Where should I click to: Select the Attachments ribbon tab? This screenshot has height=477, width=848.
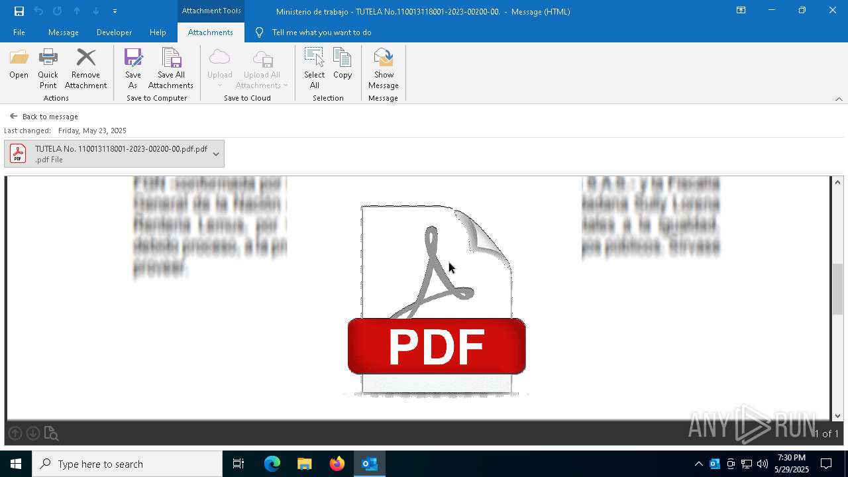[x=211, y=32]
